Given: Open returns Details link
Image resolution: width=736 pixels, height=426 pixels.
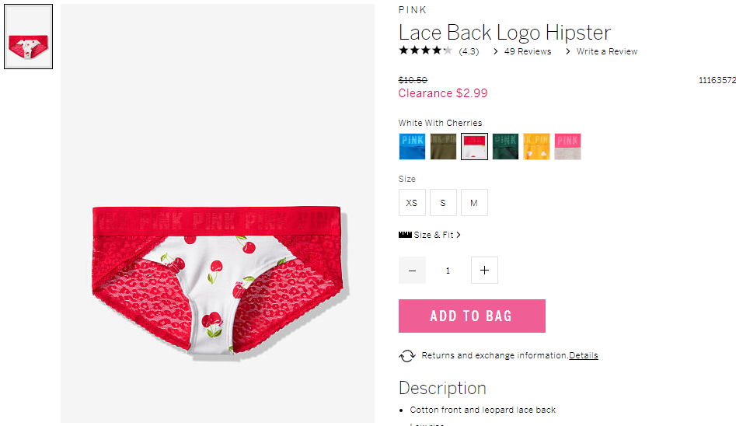Looking at the screenshot, I should (584, 355).
